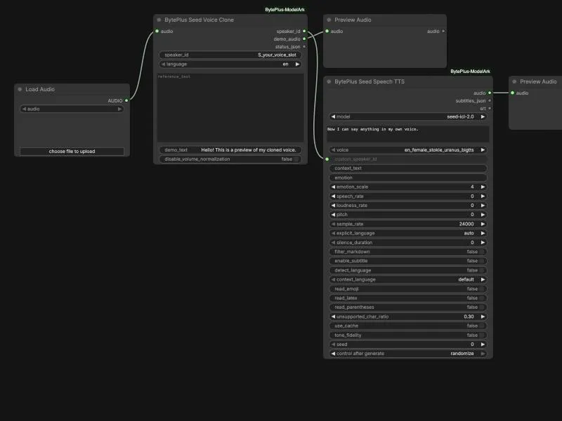Image resolution: width=562 pixels, height=421 pixels.
Task: Click the Load Audio node title
Action: [x=40, y=89]
